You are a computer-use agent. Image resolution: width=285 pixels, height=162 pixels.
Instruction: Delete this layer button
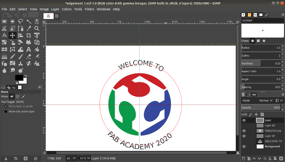[281, 158]
